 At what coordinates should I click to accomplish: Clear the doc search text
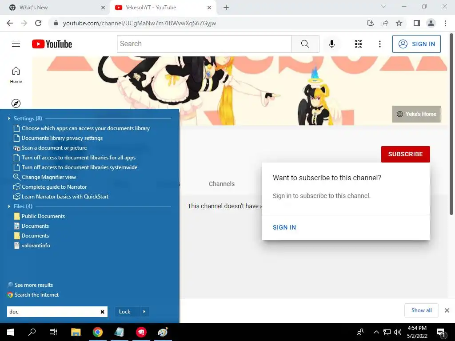tap(103, 312)
